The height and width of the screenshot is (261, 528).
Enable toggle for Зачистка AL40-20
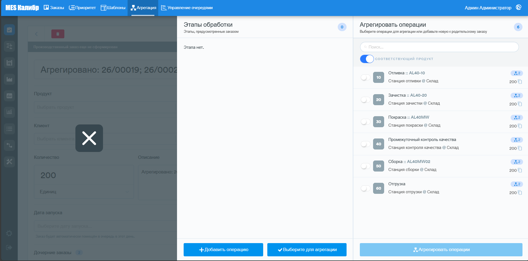[365, 100]
